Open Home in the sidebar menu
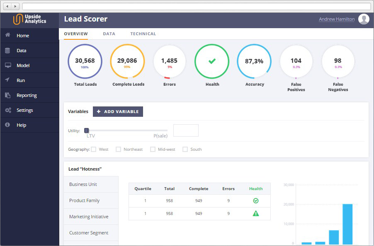Screen dimensions: 374x246 [x=29, y=36]
